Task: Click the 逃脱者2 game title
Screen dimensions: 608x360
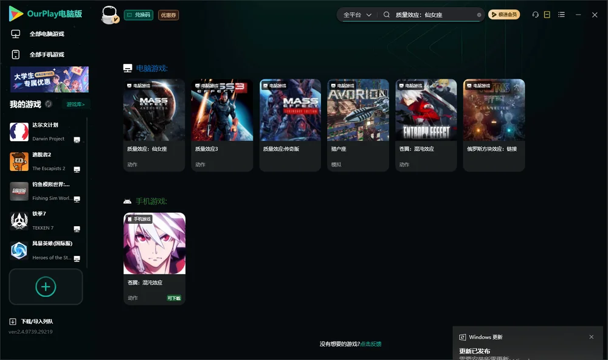Action: tap(41, 154)
